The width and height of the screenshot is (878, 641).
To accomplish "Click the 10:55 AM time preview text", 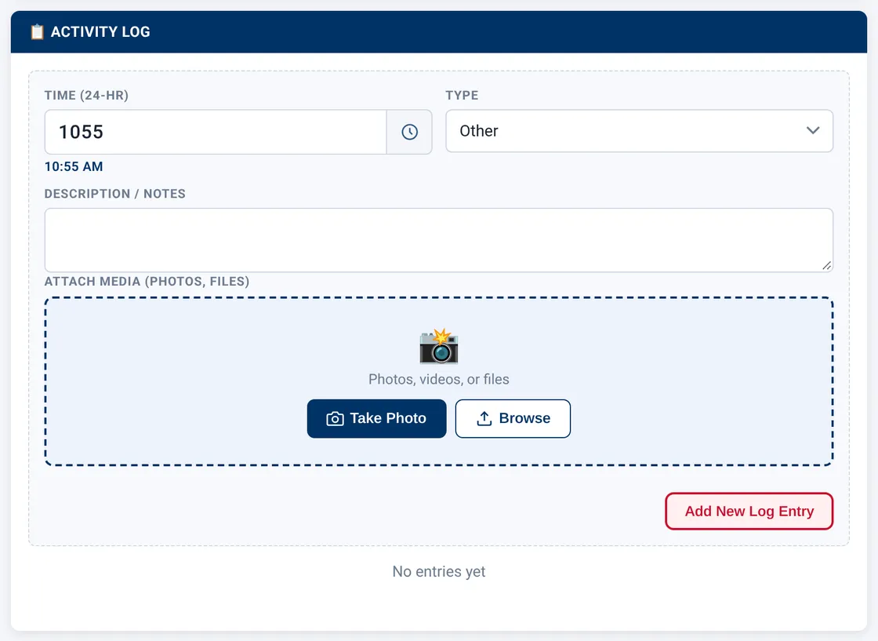I will [x=74, y=166].
